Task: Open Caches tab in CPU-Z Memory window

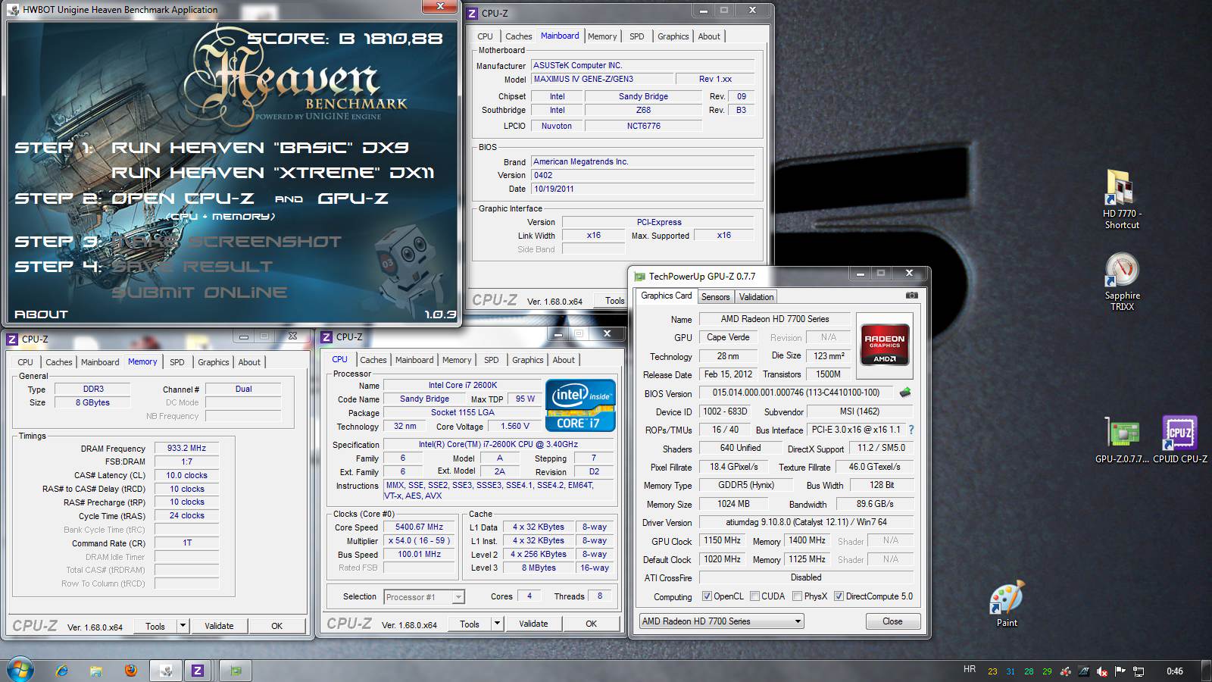Action: point(58,362)
